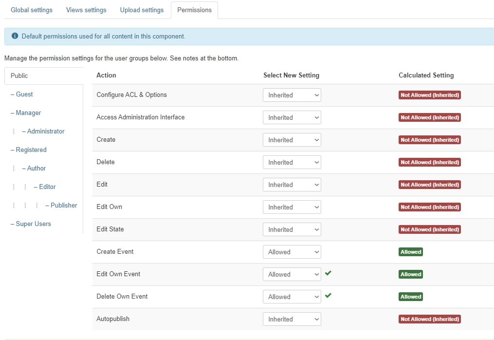Click the Calculated Setting column header
The image size is (494, 340).
426,75
